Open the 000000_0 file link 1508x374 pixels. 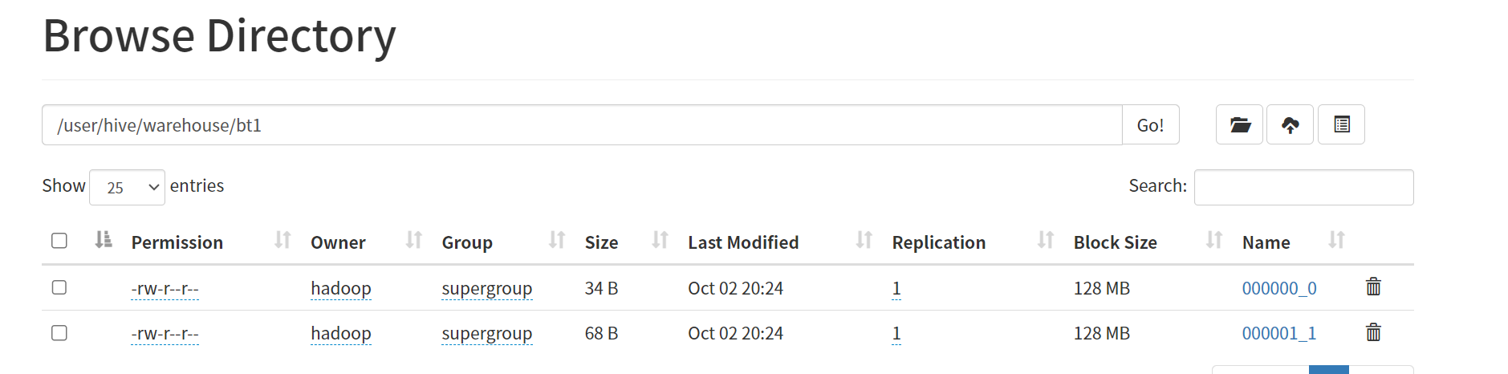(1279, 288)
